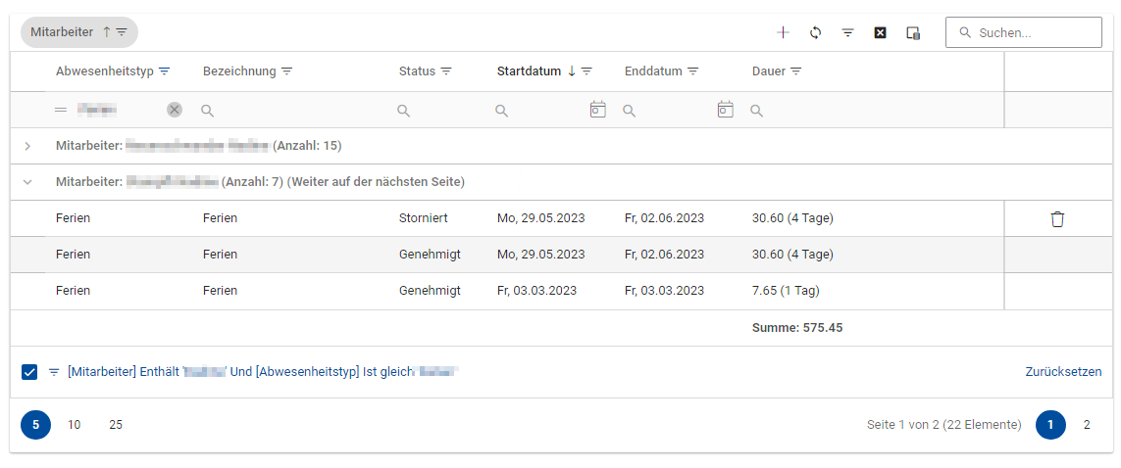Image resolution: width=1121 pixels, height=468 pixels.
Task: Export the table with the Excel icon
Action: (880, 32)
